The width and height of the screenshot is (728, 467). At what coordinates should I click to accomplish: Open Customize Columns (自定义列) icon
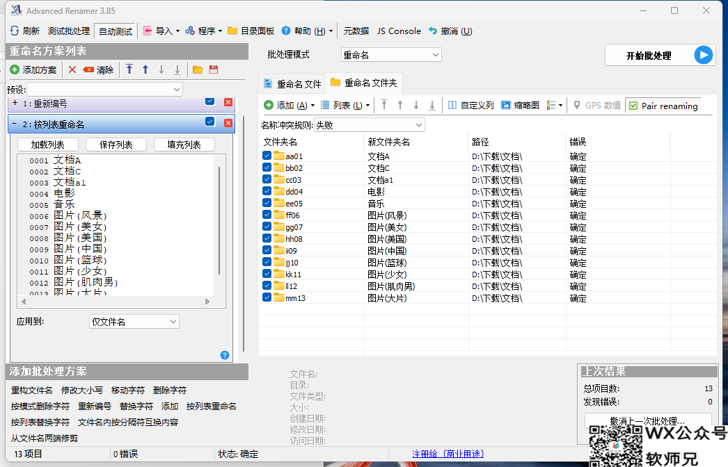(452, 105)
